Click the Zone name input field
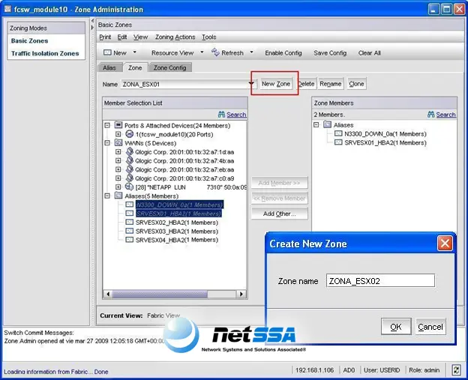This screenshot has height=380, width=468. (x=380, y=280)
